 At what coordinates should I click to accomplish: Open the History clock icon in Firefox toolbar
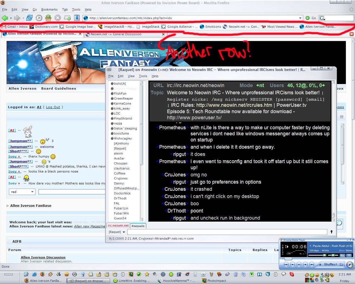39,18
